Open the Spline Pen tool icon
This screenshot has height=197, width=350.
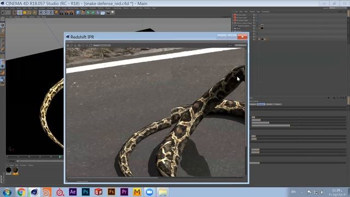coord(83,13)
